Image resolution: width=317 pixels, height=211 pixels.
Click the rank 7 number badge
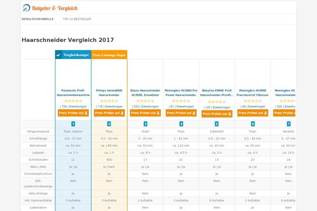pyautogui.click(x=288, y=124)
